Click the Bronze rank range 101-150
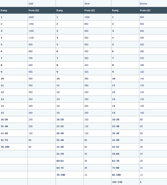The width and height of the screenshot is (167, 185). [117, 182]
